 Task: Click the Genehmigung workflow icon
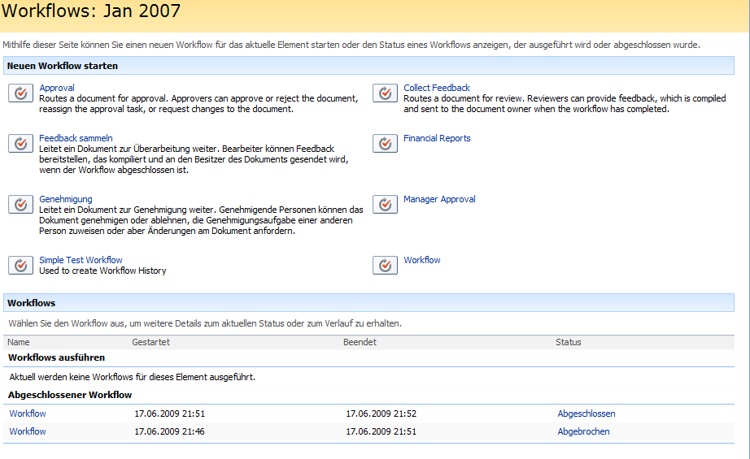pos(20,205)
